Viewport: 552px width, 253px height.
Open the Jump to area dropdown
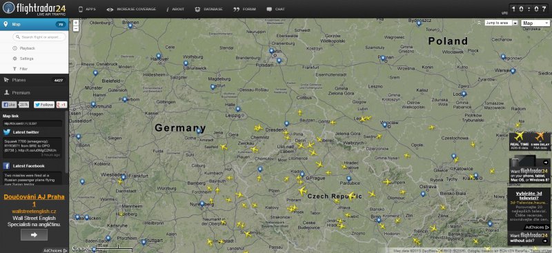click(501, 23)
